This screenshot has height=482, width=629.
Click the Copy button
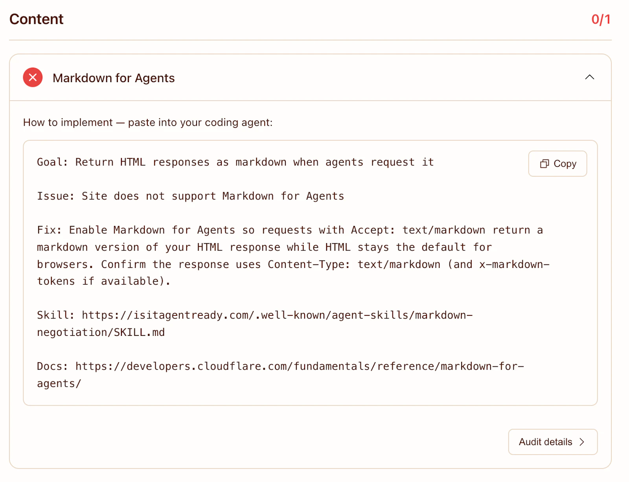[x=557, y=163]
